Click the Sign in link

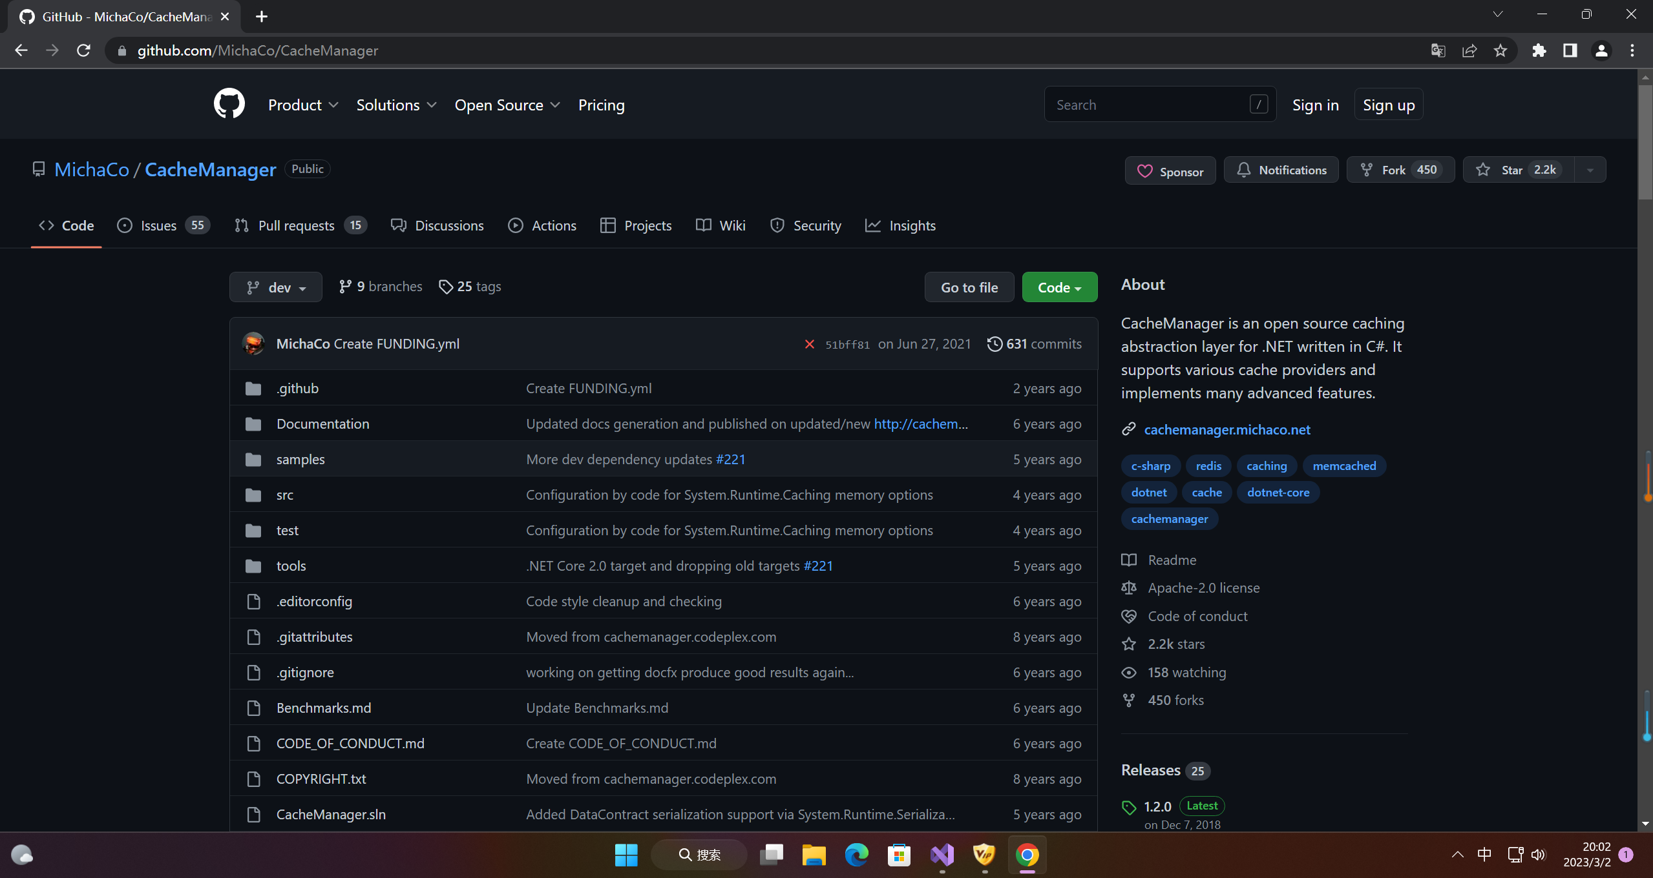(1315, 105)
